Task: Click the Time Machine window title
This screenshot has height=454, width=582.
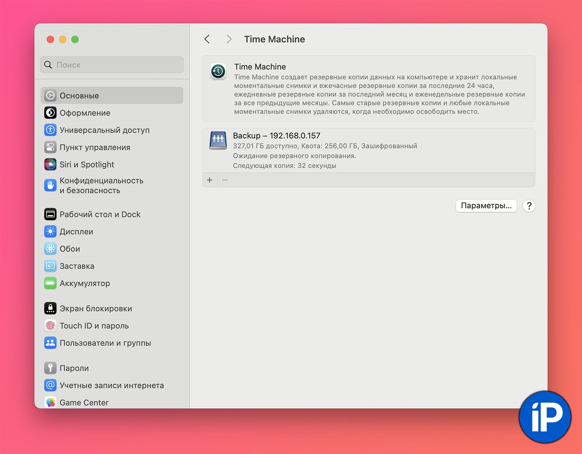Action: point(274,39)
